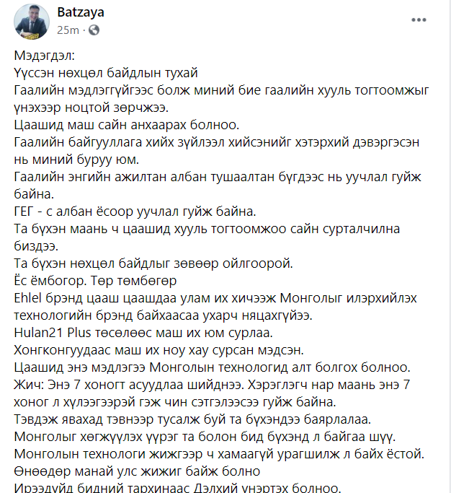Screen dimensions: 451x493
Task: Click the line starting 'Монголын технологи жижгээр'
Action: (219, 454)
